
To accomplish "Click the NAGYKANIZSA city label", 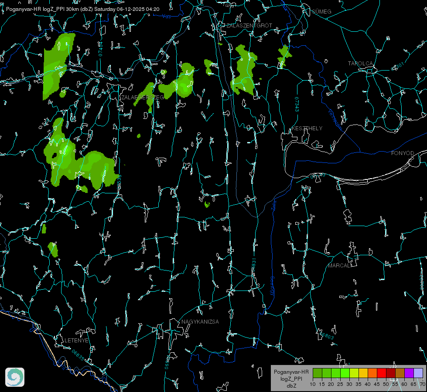I will click(x=200, y=322).
